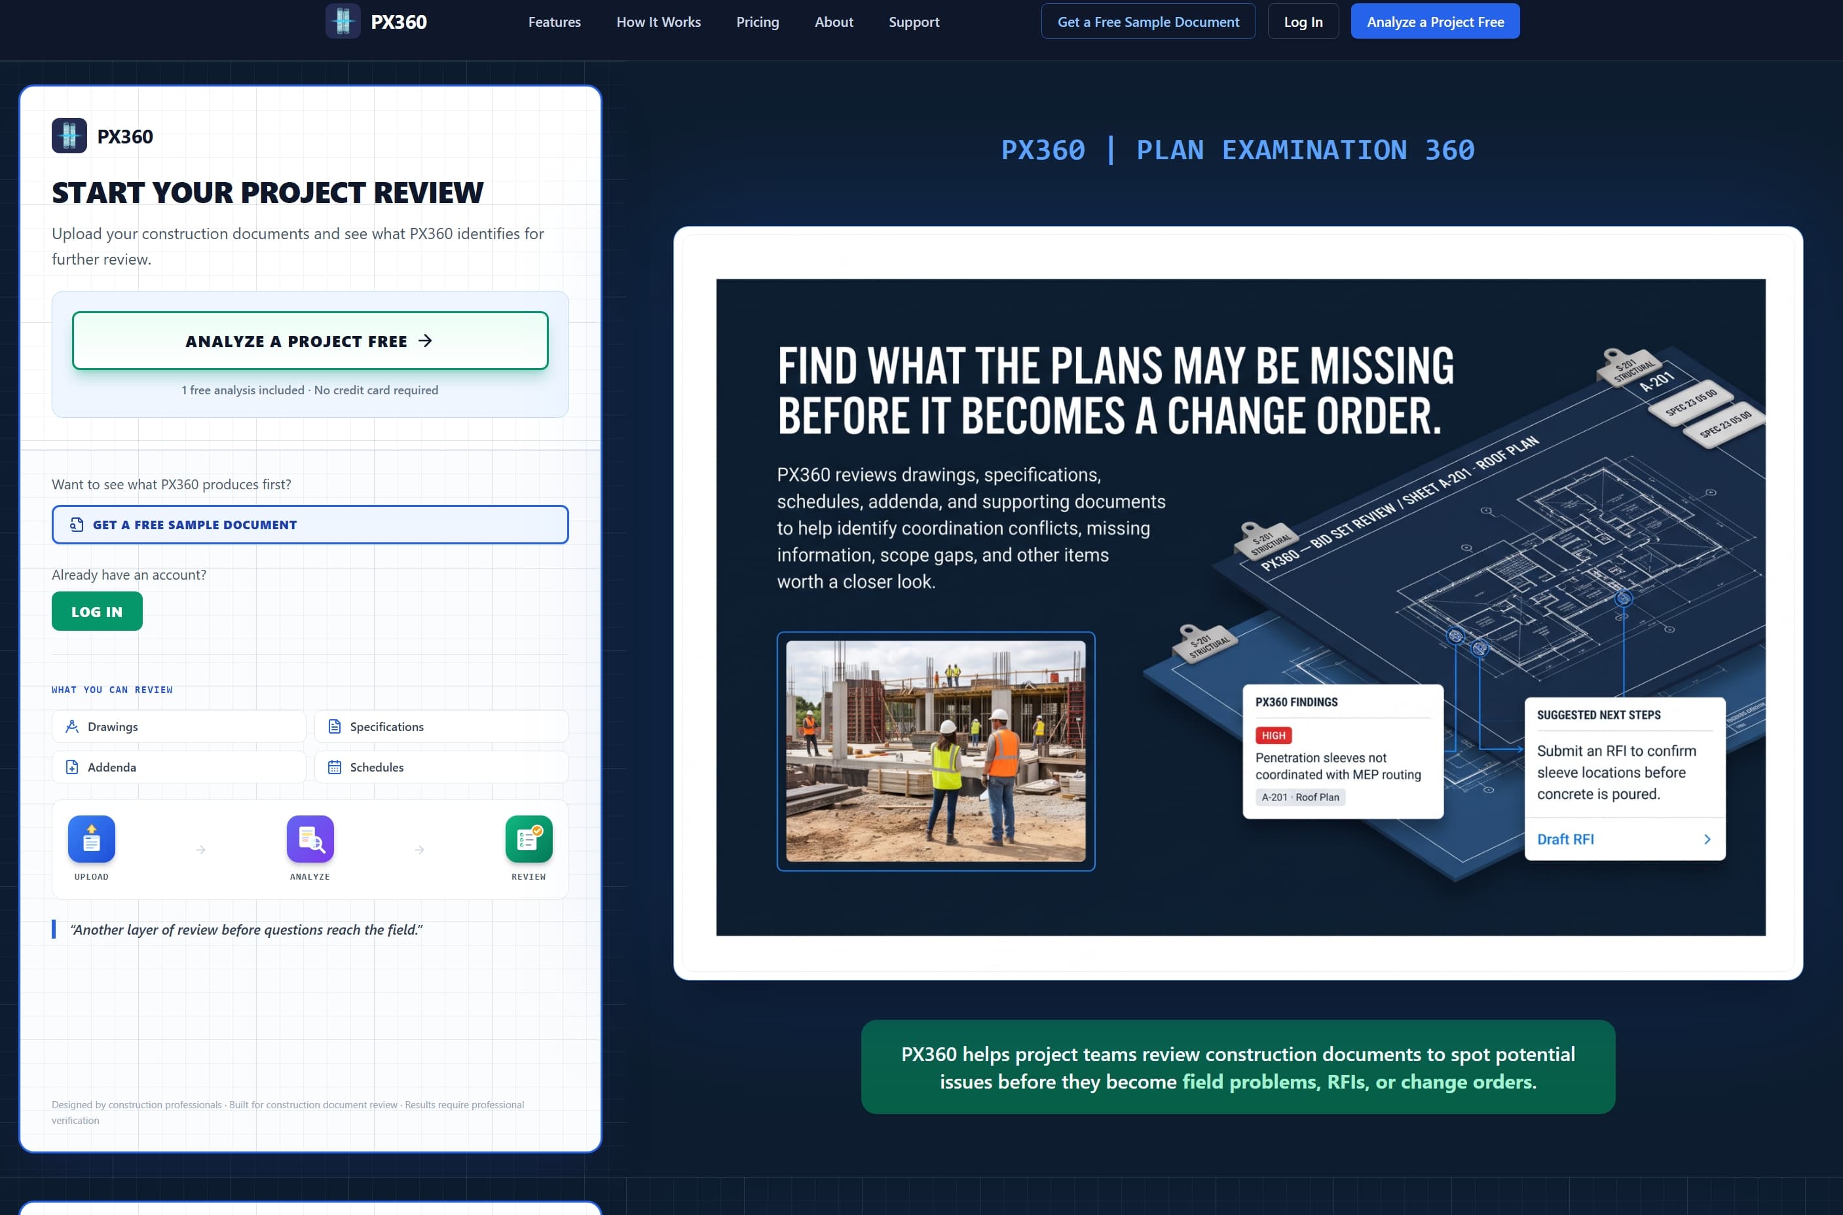Click the PX360 header brand text
Viewport: 1843px width, 1215px height.
tap(398, 22)
